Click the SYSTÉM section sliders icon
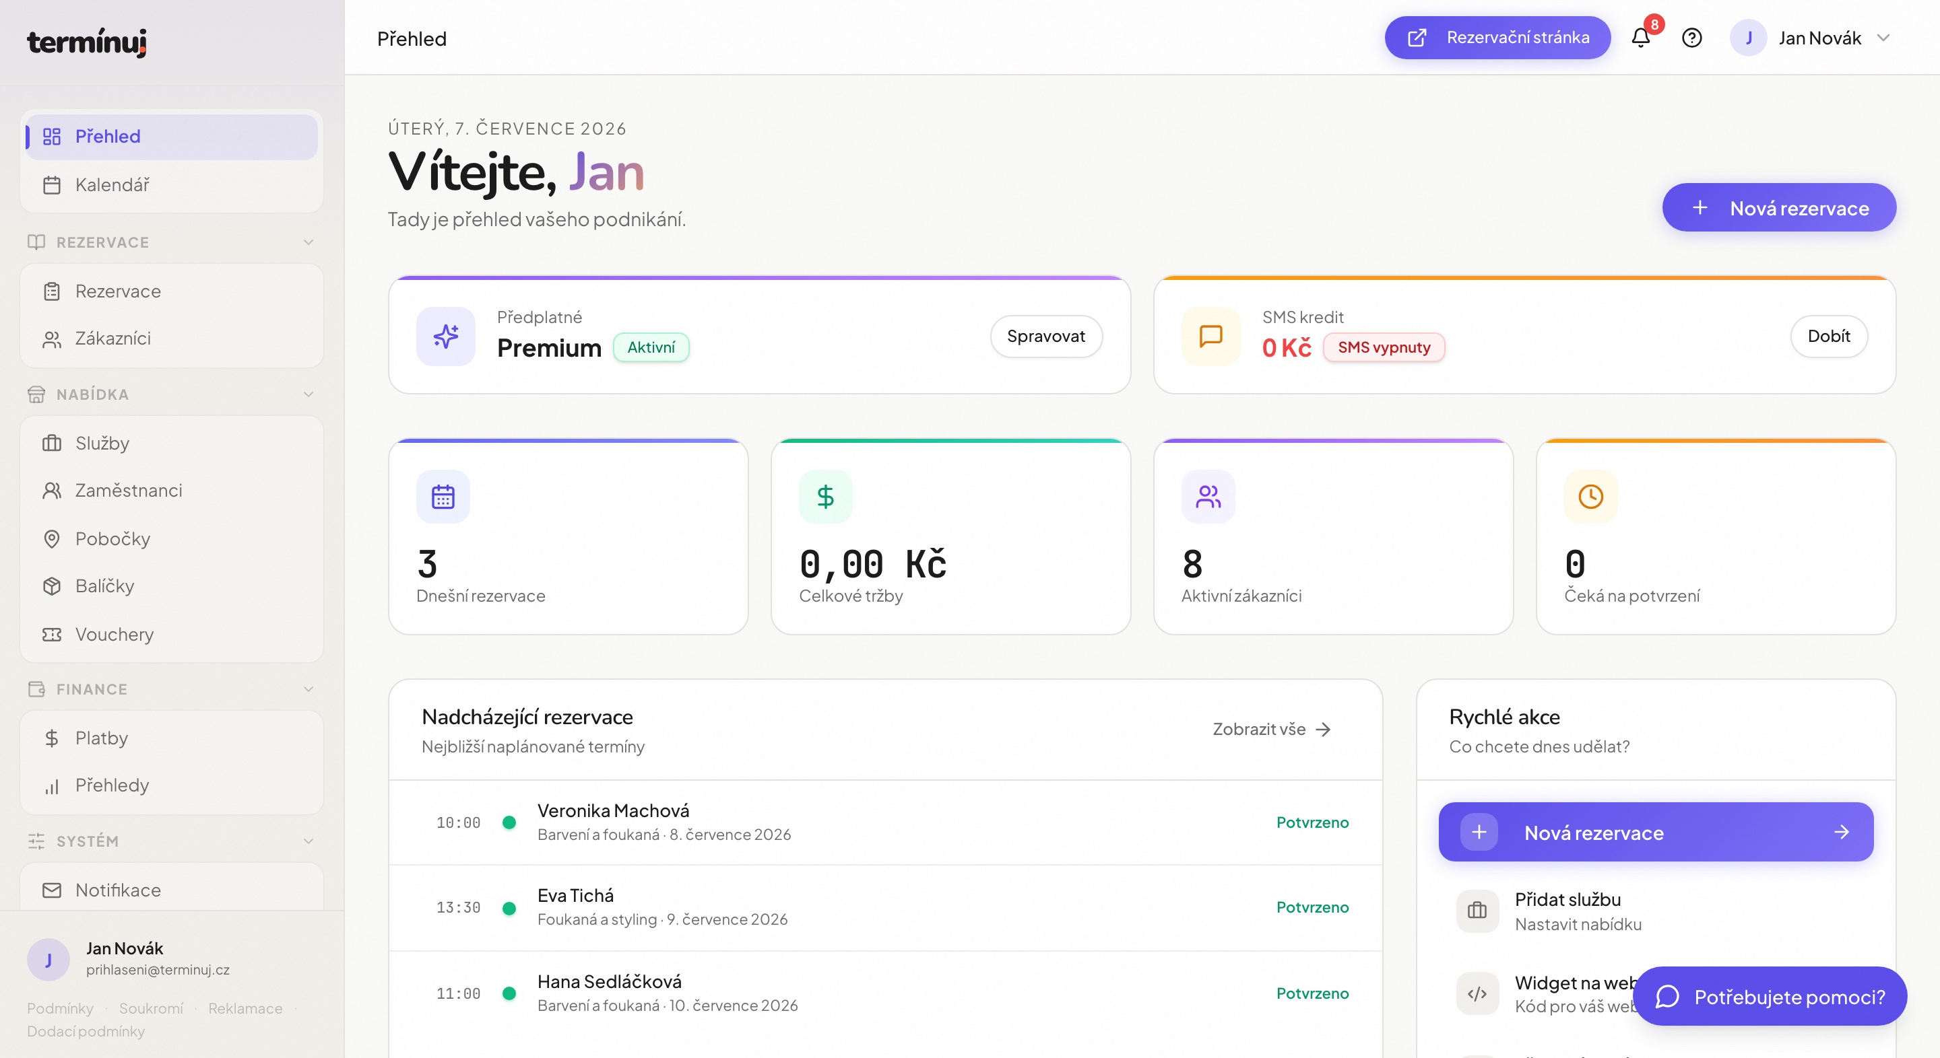 (x=36, y=841)
